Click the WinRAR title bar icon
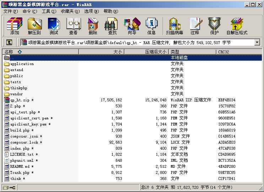 point(5,5)
